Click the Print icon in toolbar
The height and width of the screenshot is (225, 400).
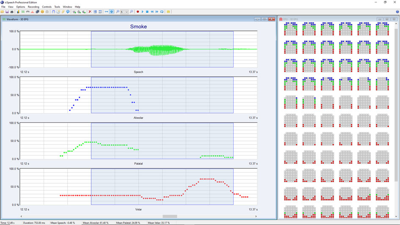tap(12, 12)
